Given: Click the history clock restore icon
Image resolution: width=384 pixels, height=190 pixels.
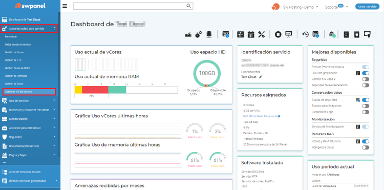Looking at the screenshot, I should 305,34.
